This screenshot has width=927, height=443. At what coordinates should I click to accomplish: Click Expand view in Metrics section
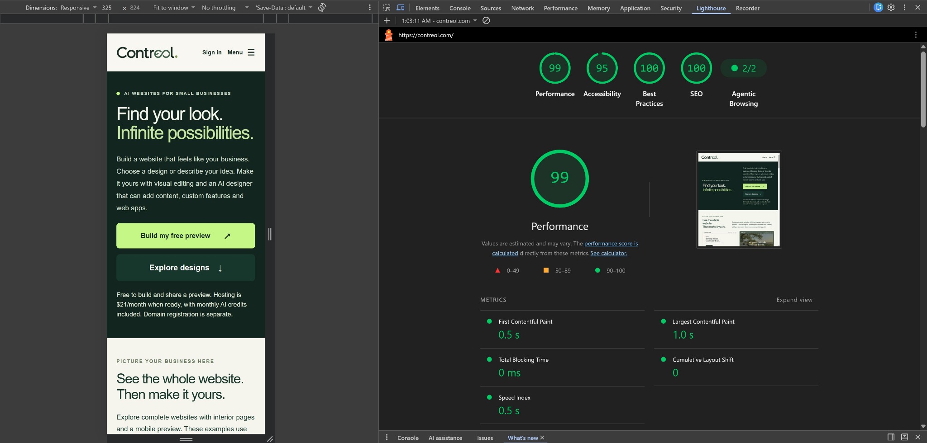click(x=794, y=300)
